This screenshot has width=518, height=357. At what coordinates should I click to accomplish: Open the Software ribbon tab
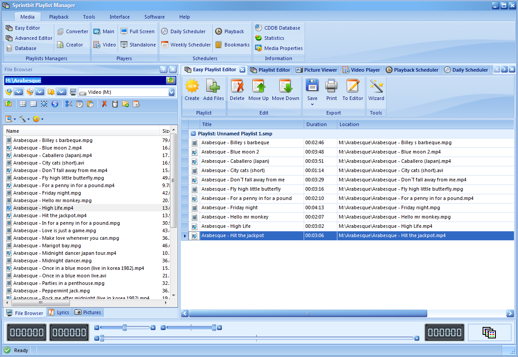(x=154, y=17)
